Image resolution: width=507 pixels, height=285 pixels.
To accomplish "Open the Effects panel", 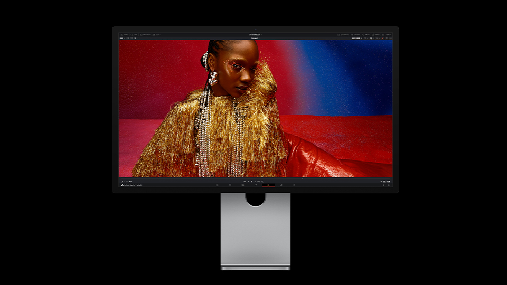I will pyautogui.click(x=375, y=35).
